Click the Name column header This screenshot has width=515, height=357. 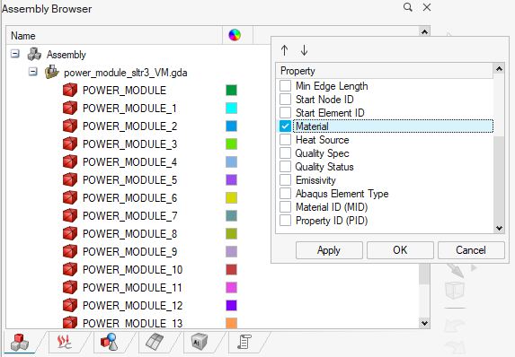coord(114,35)
